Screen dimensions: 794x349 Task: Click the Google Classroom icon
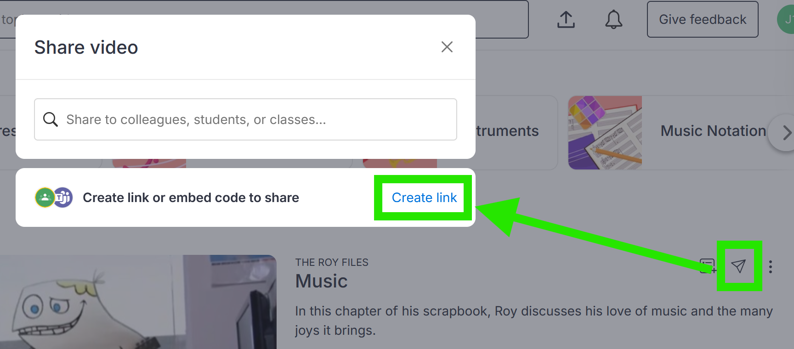point(45,197)
